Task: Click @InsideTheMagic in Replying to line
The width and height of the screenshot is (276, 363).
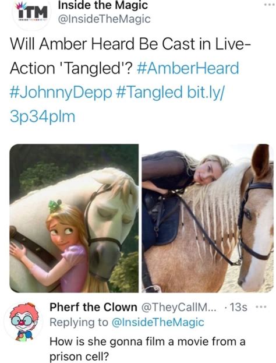Action: [158, 322]
